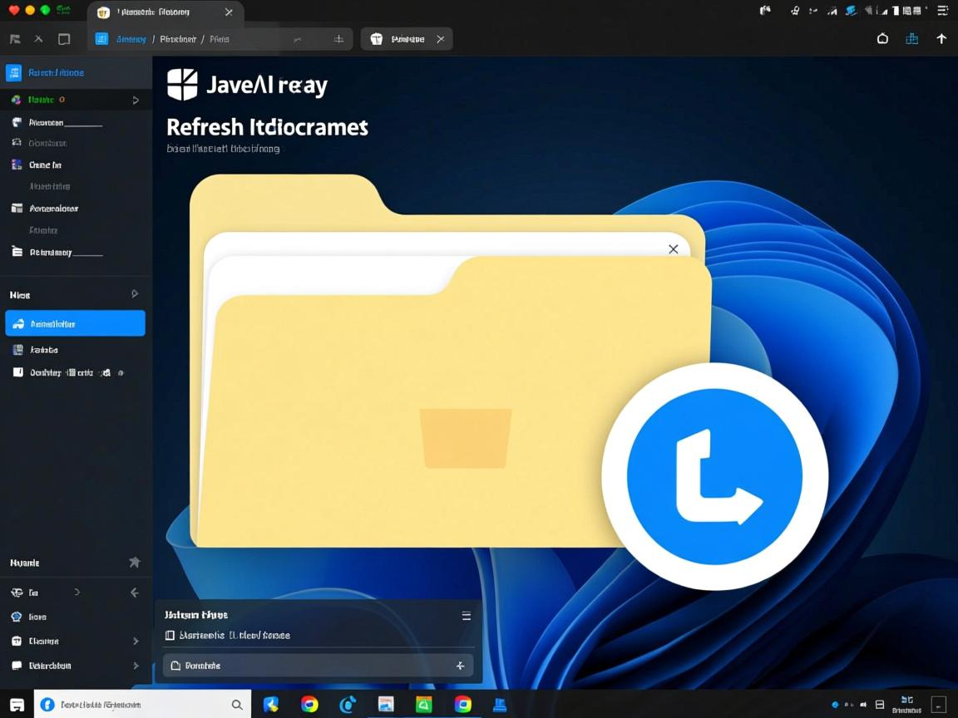This screenshot has width=958, height=718.
Task: Select the highlighted blue sidebar item
Action: pos(75,324)
